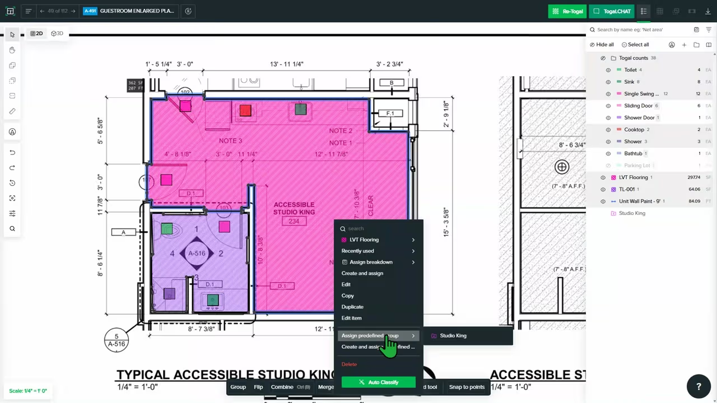Hide the Toilet count layer
Viewport: 717px width, 403px height.
click(x=608, y=70)
